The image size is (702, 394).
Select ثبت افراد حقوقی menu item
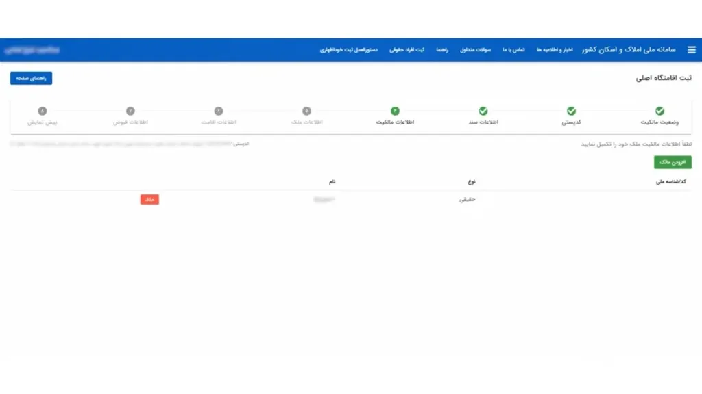click(x=407, y=51)
